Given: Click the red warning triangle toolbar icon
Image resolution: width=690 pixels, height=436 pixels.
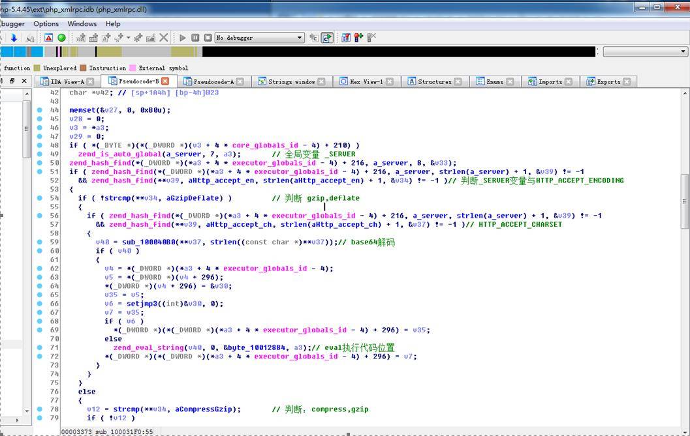Looking at the screenshot, I should pyautogui.click(x=49, y=38).
